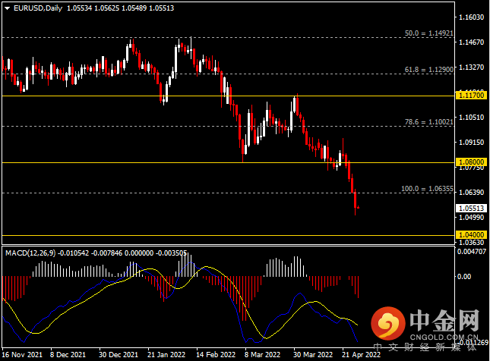
Task: Click the 1.06390 price scale value
Action: [x=471, y=192]
